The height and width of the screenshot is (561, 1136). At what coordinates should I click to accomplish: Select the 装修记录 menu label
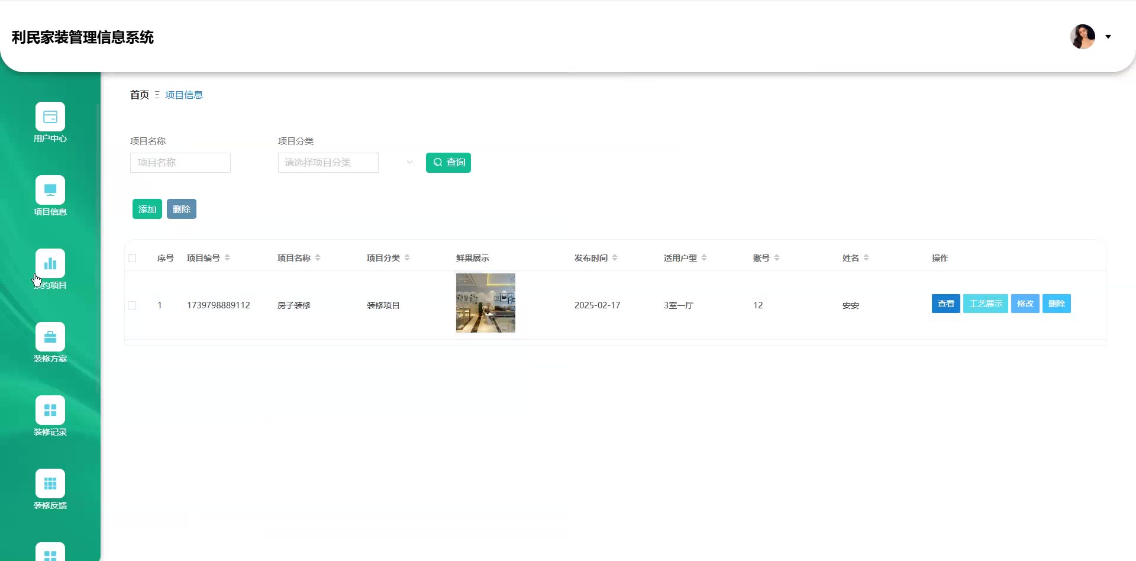[x=50, y=432]
